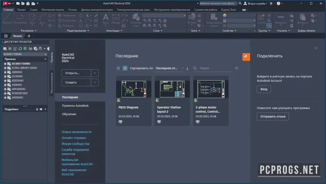Click the search magnifier icon in title bar

240,3
